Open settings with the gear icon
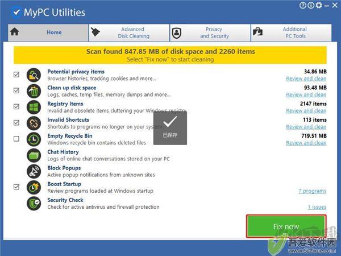The width and height of the screenshot is (341, 256). [x=319, y=5]
